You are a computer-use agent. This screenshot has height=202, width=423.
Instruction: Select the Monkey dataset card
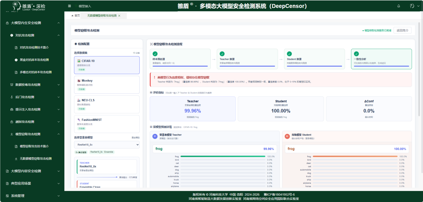point(107,85)
